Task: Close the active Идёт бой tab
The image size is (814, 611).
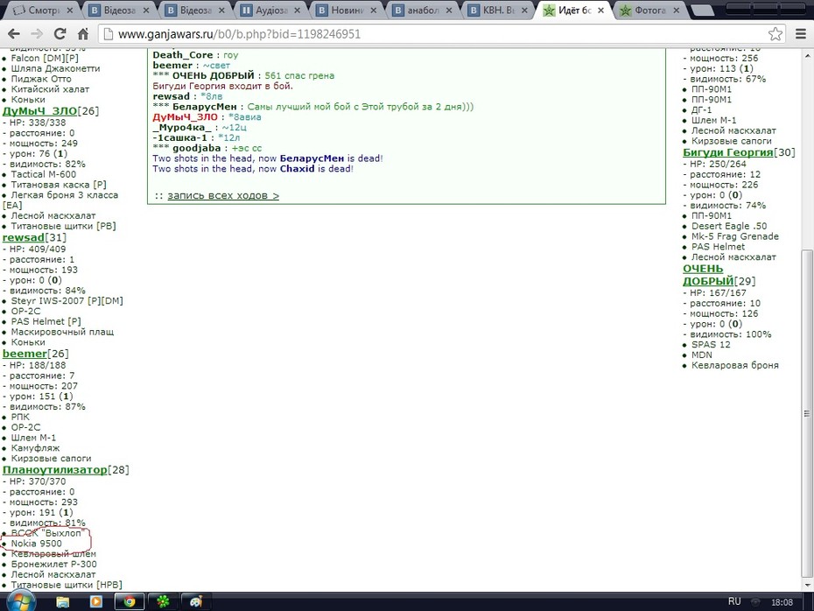Action: coord(600,10)
